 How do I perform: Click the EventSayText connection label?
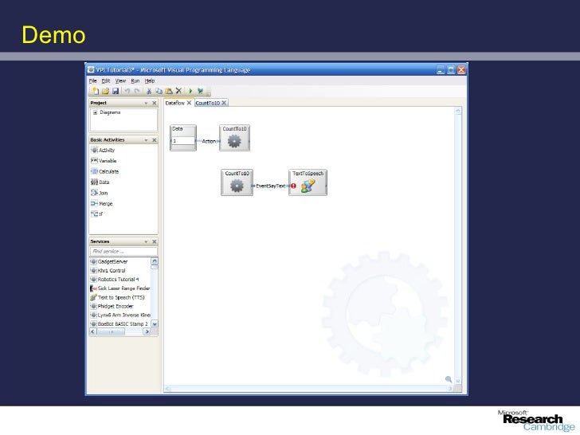click(271, 186)
